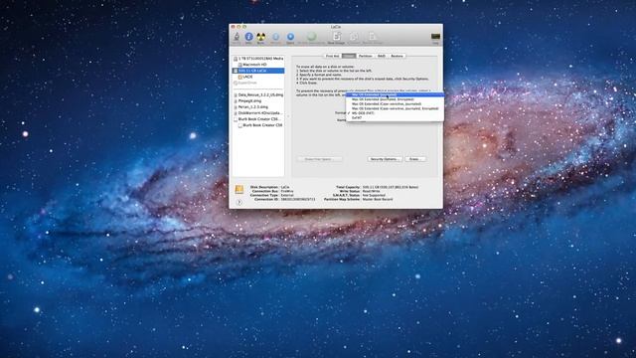Click the Connection Bus FireWire value
The width and height of the screenshot is (636, 358).
287,191
